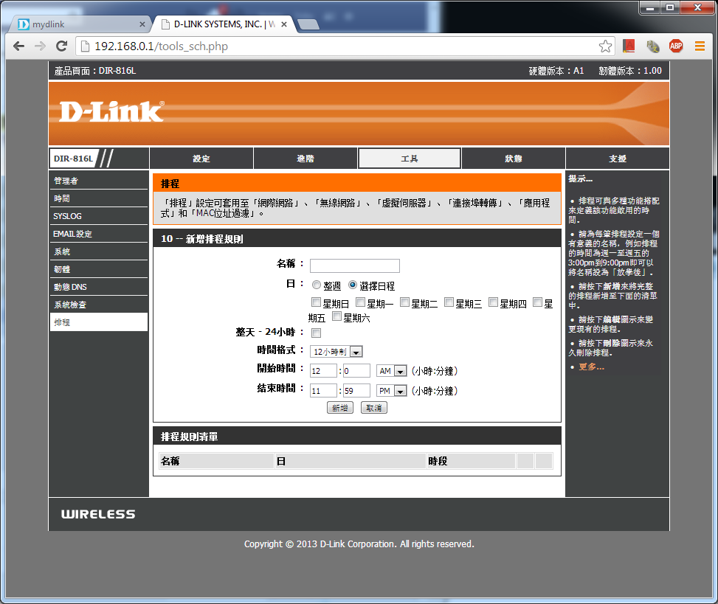Select the 整週 radio button
718x604 pixels.
click(317, 285)
